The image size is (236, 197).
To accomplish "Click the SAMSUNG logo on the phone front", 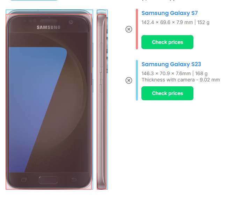I will tap(49, 27).
